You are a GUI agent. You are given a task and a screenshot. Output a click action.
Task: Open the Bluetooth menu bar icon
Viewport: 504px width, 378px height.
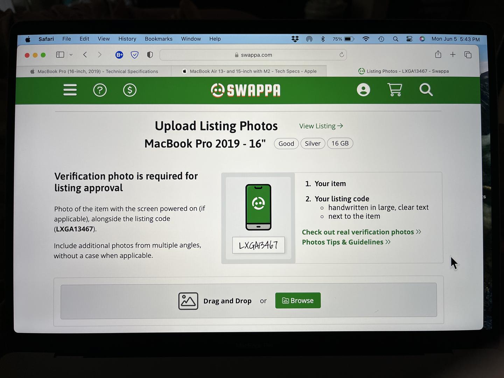pyautogui.click(x=323, y=39)
